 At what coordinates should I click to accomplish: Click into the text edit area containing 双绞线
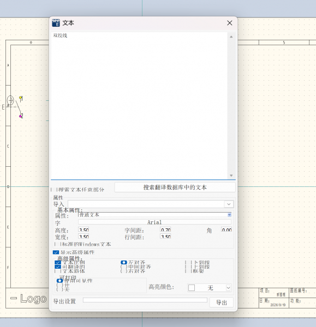coord(139,105)
